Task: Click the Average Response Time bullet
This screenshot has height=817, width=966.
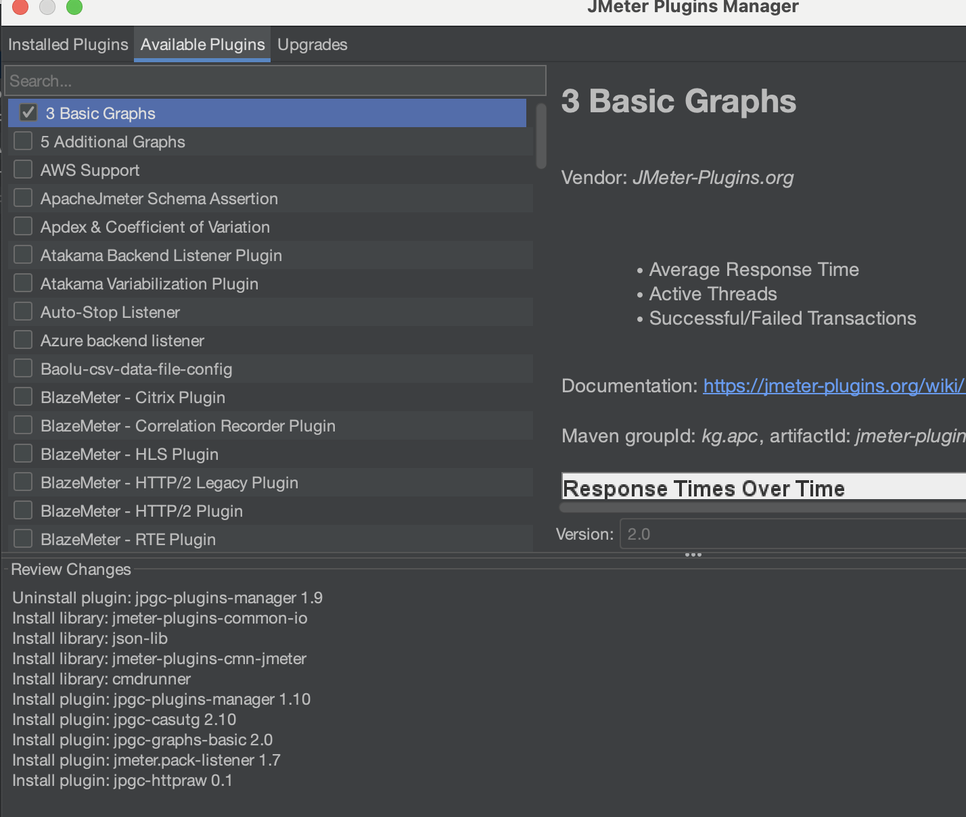Action: click(x=754, y=269)
